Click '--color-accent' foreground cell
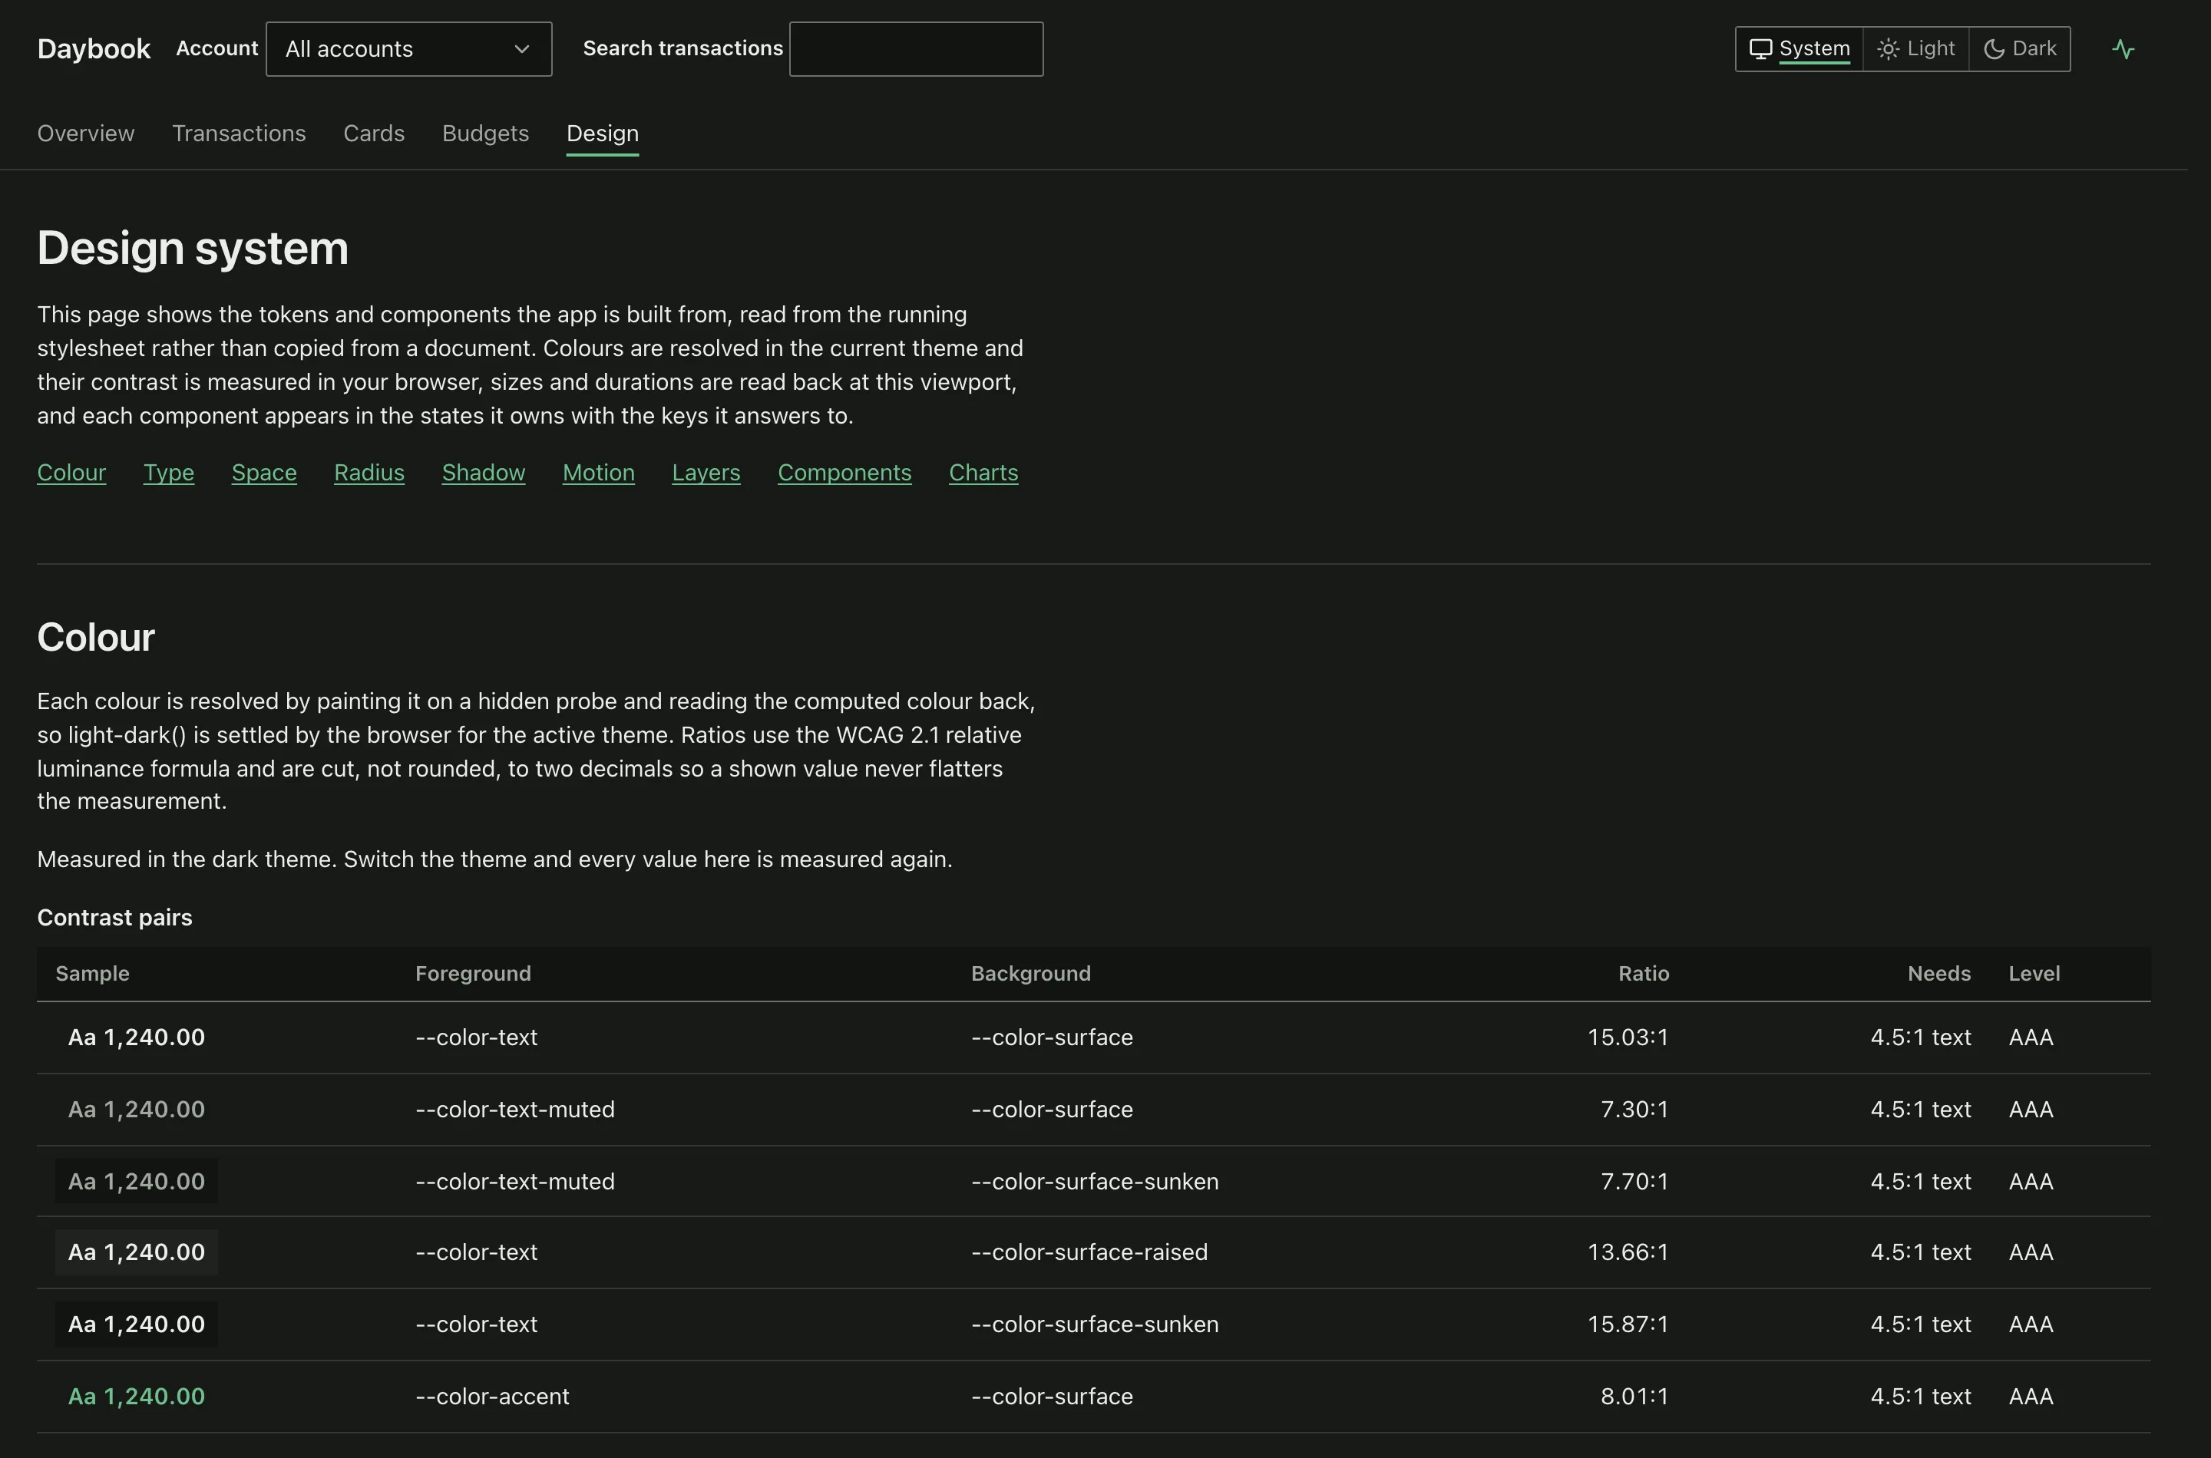This screenshot has height=1458, width=2211. click(x=492, y=1396)
